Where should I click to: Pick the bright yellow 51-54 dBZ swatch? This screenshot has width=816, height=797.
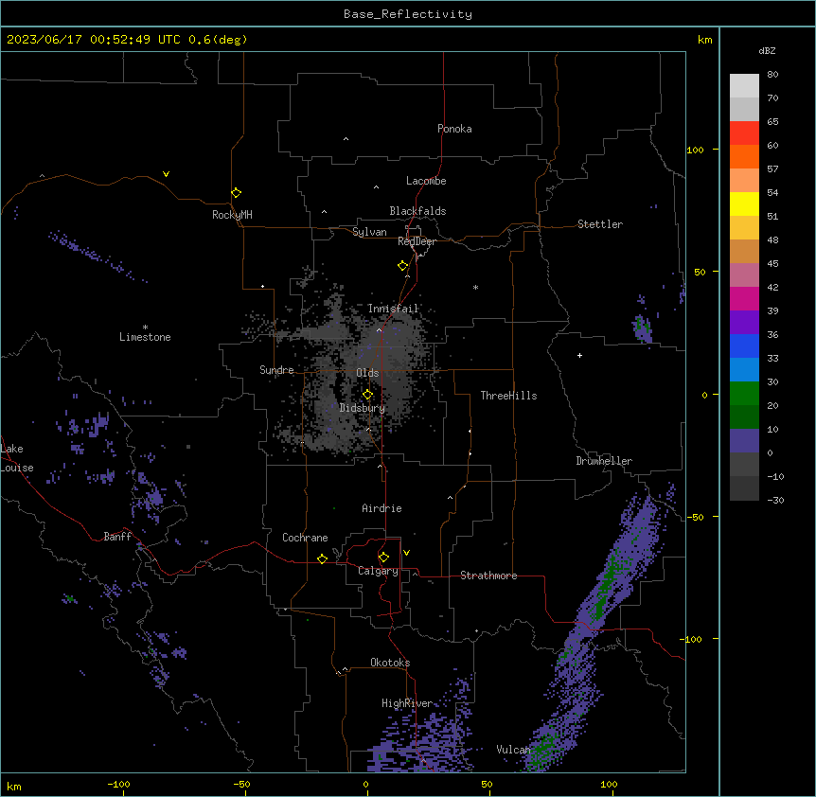744,204
